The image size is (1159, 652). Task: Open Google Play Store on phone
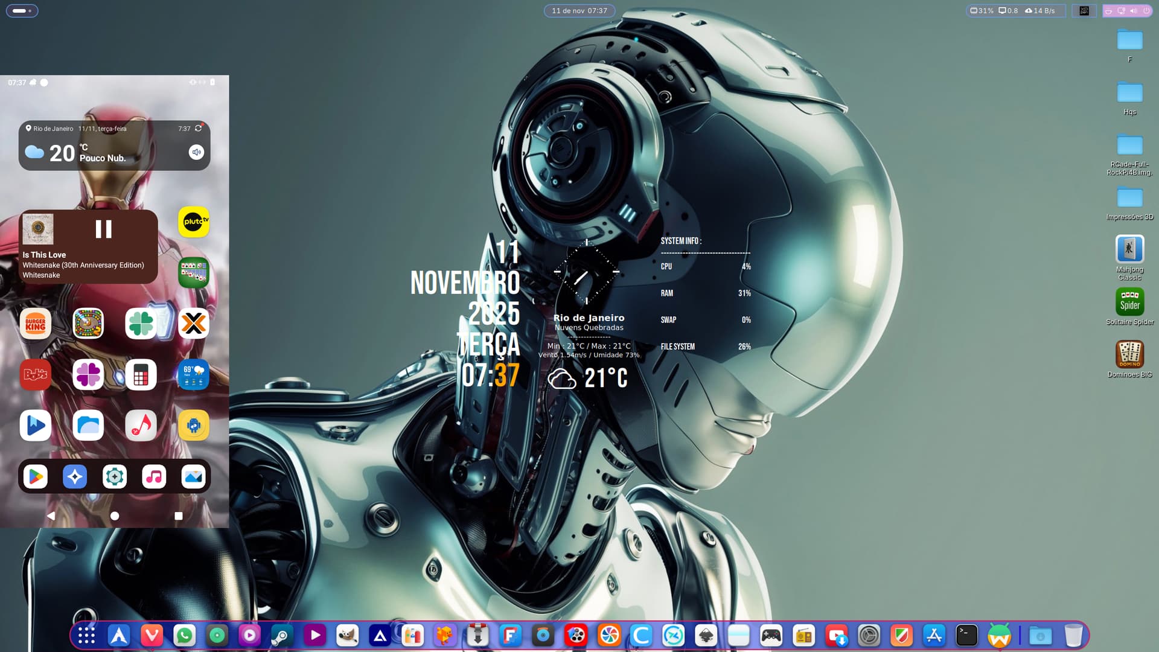36,477
